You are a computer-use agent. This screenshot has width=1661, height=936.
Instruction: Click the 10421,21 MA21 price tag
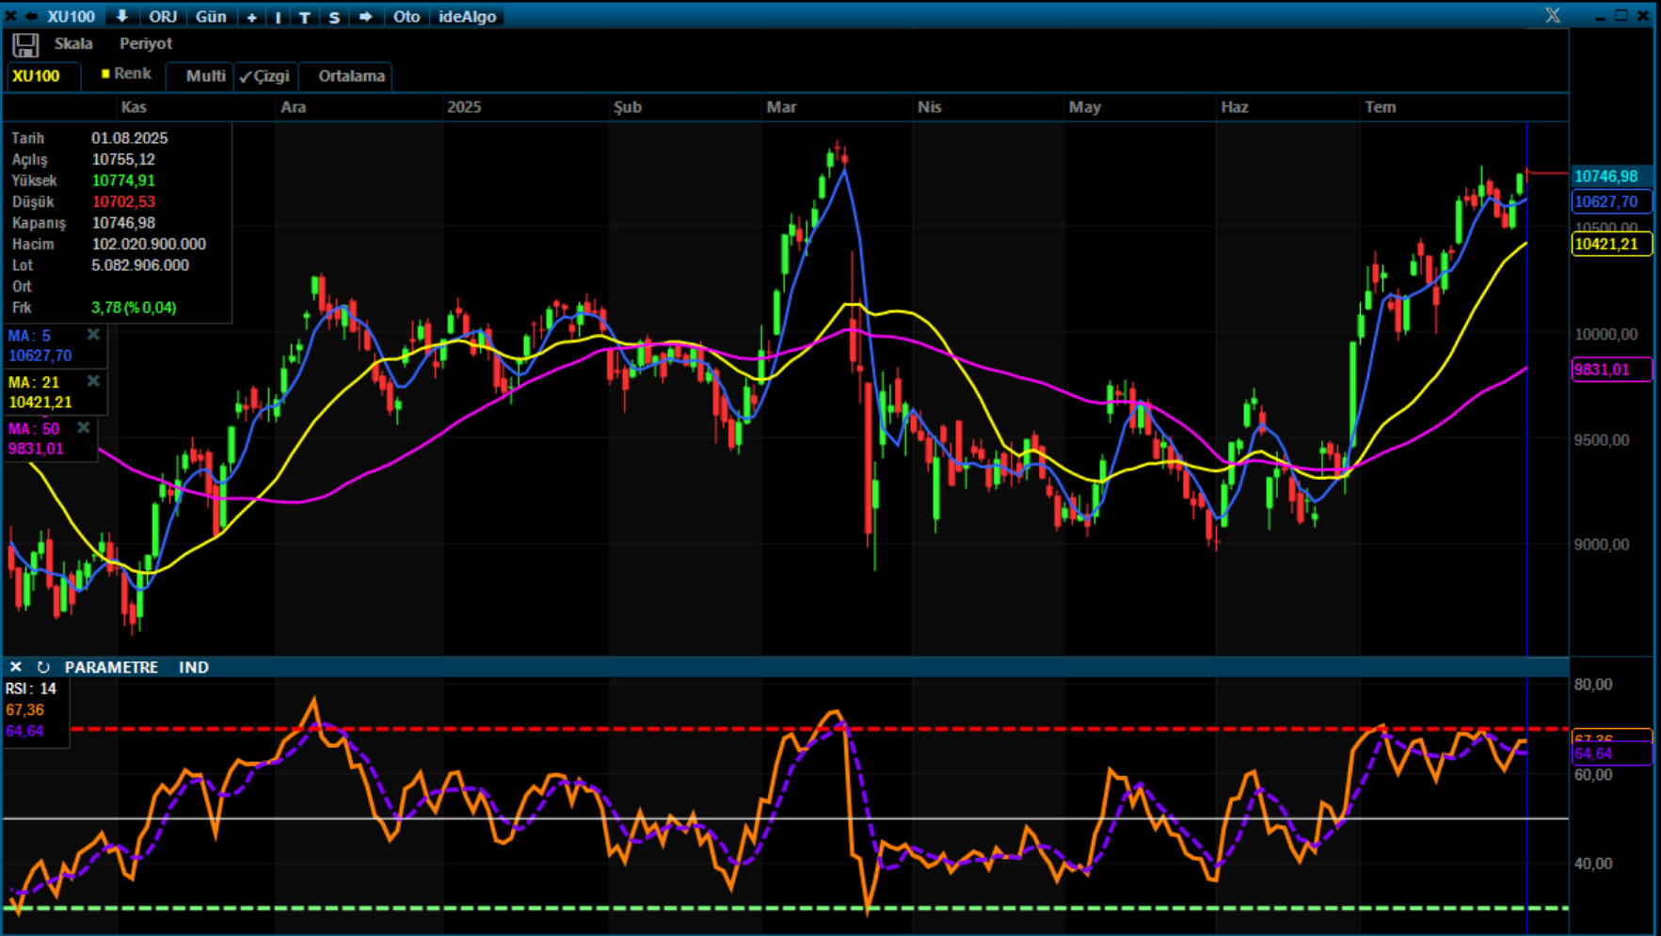(x=1611, y=245)
